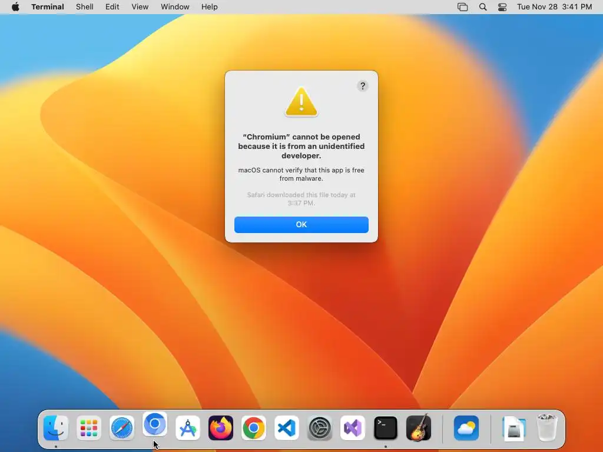Click the "Safari downloaded this file" note
603x452 pixels.
[x=301, y=199]
